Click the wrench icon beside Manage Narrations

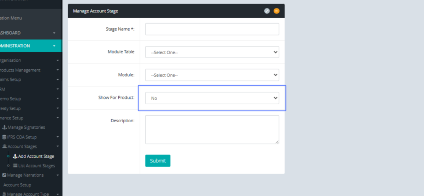click(x=4, y=175)
